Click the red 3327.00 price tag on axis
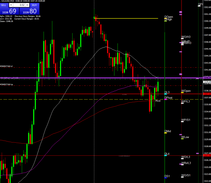 pos(207,155)
